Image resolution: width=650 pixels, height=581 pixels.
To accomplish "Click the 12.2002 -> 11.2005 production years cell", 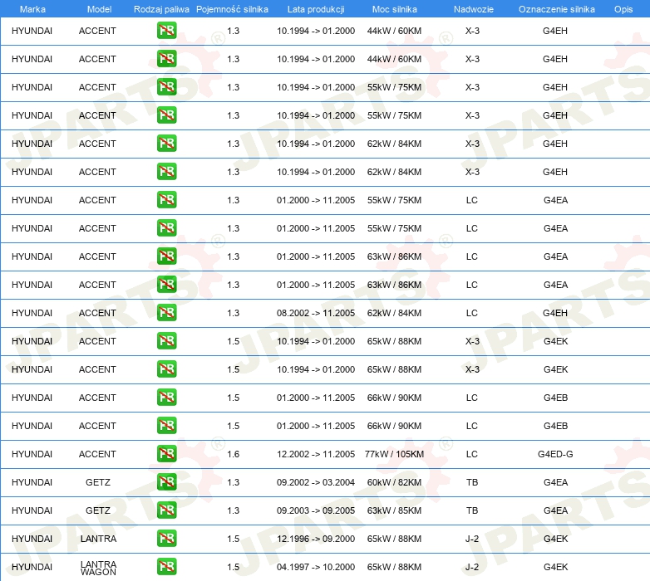I will [x=316, y=454].
